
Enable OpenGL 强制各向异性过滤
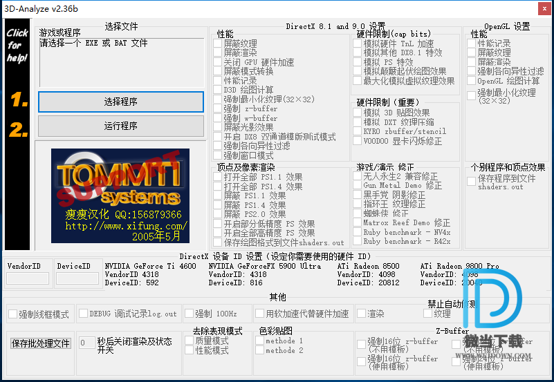pyautogui.click(x=471, y=71)
